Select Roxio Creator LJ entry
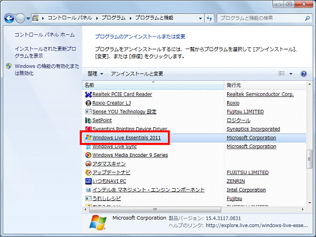 tap(112, 103)
